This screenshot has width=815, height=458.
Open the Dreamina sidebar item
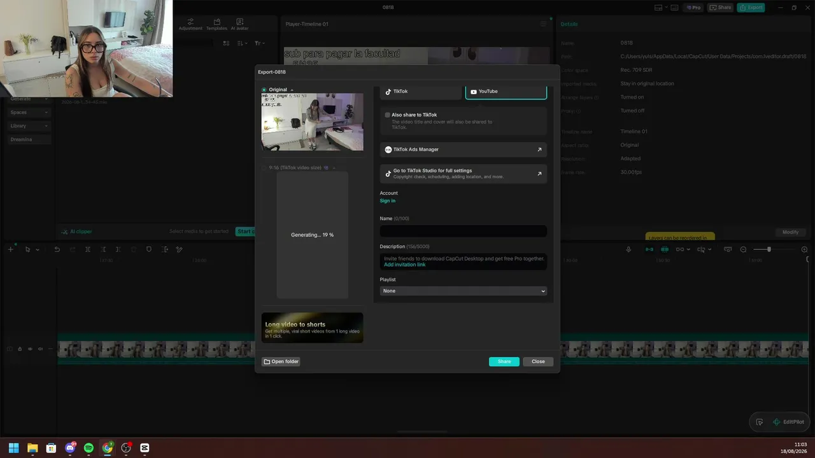[x=29, y=139]
